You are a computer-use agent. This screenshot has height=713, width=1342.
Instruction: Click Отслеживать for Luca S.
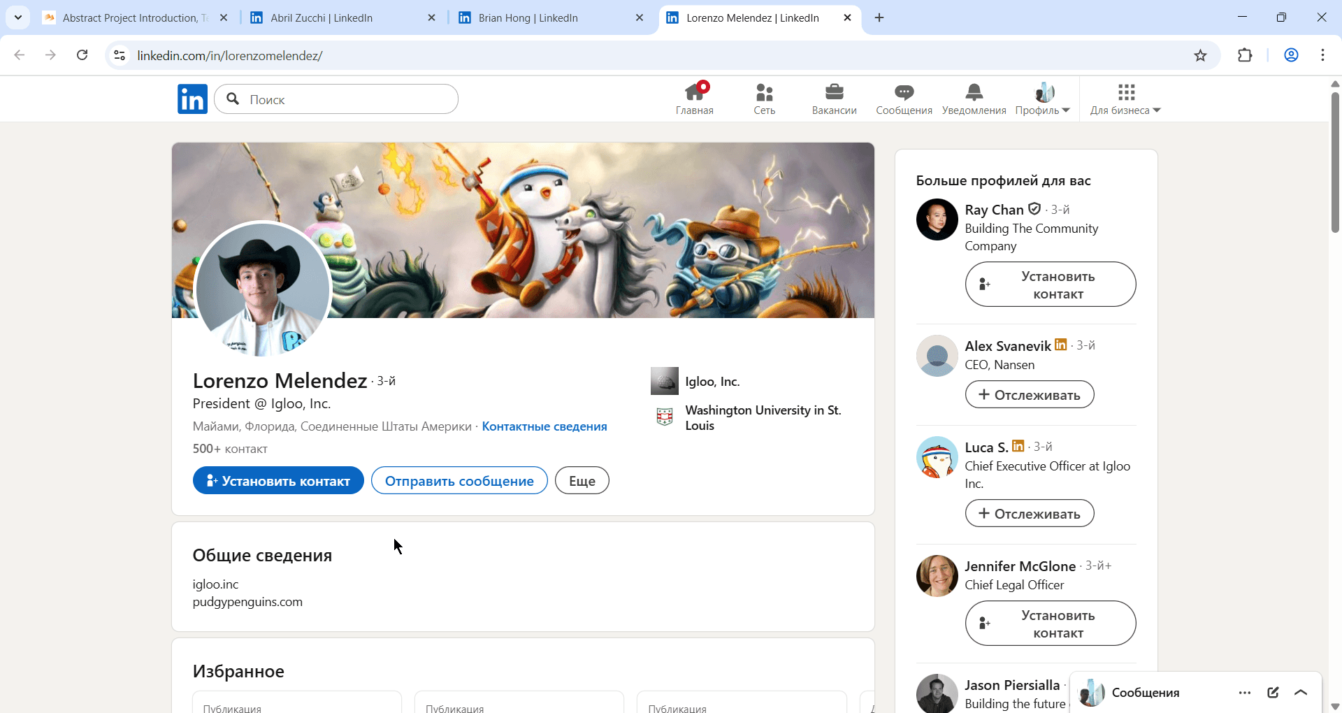(x=1030, y=513)
